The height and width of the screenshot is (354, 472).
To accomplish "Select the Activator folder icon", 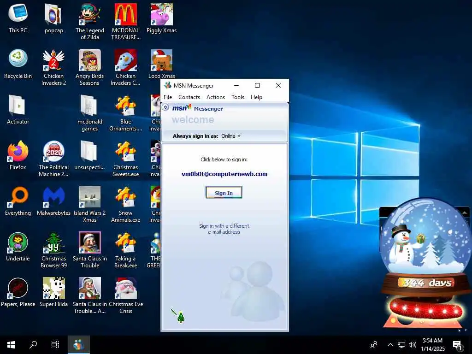I will tap(18, 110).
